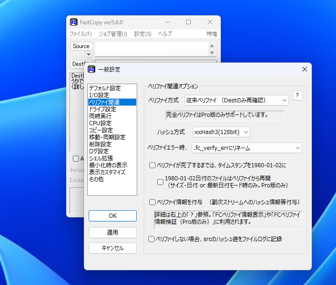This screenshot has width=336, height=285.
Task: Click the FastCopy icon in main window title bar
Action: pyautogui.click(x=74, y=22)
